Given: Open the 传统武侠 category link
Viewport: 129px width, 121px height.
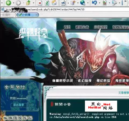Looking at the screenshot, I should (x=122, y=81).
